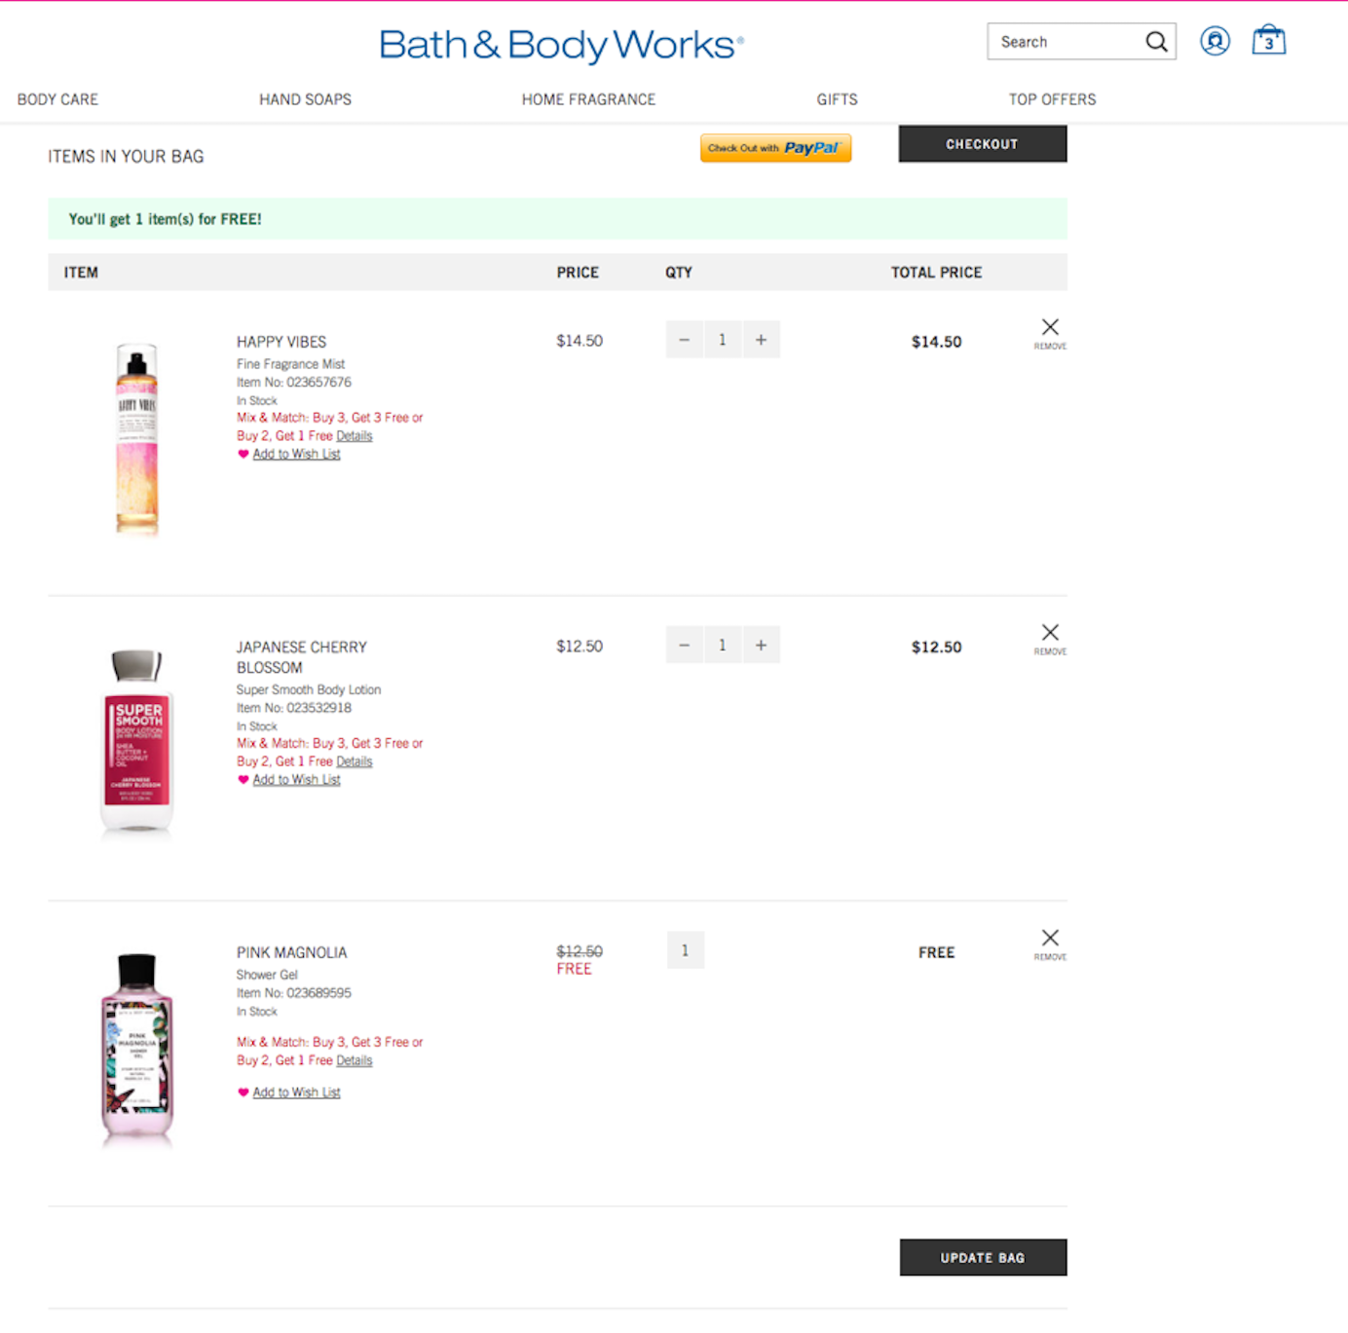The width and height of the screenshot is (1348, 1333).
Task: Go to the Top Offers menu
Action: point(1052,99)
